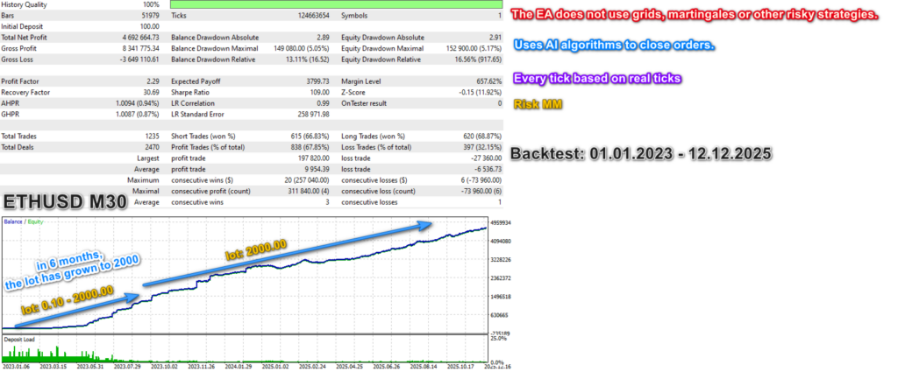Select the History Quality value 100%
The width and height of the screenshot is (898, 372).
point(151,4)
